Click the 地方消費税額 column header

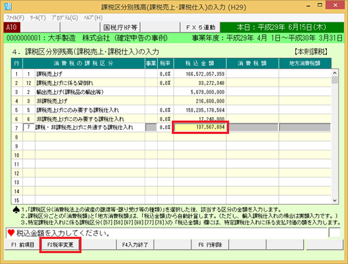(305, 63)
